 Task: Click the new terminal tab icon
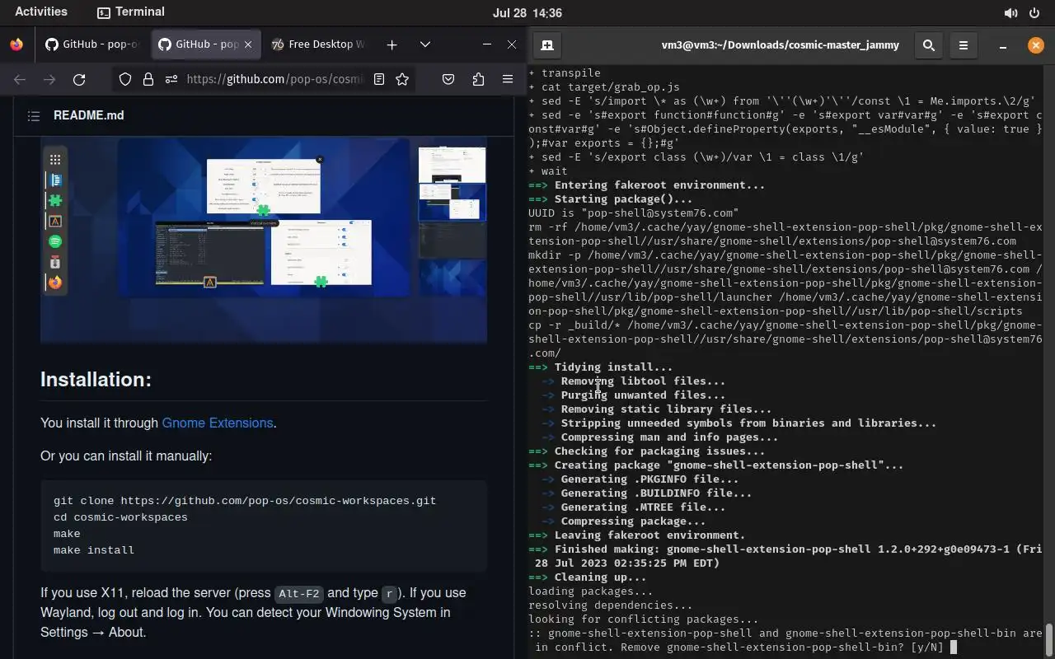(547, 45)
